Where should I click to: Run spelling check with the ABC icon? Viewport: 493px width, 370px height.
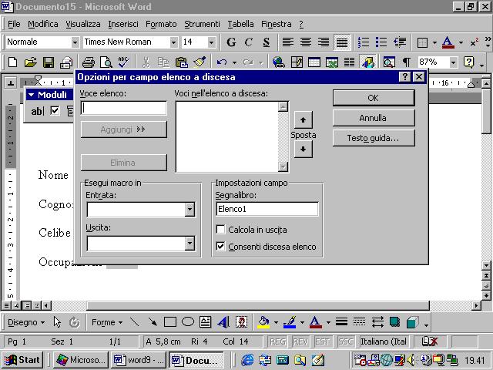tap(123, 62)
